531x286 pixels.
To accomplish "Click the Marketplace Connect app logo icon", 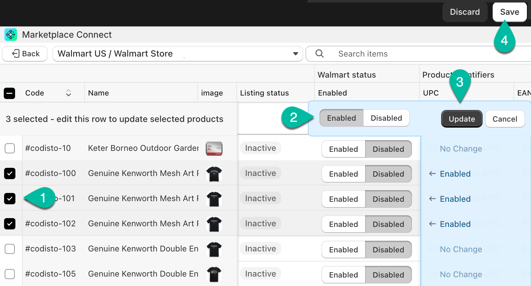I will (x=11, y=35).
